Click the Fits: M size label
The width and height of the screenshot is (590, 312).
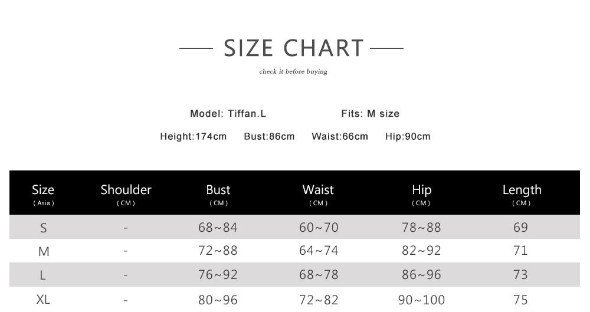point(370,113)
